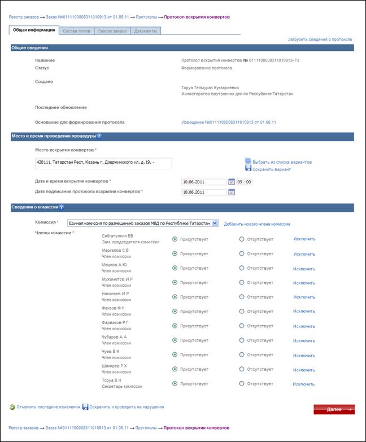Open calendar icon for protocol signing date

coord(231,192)
